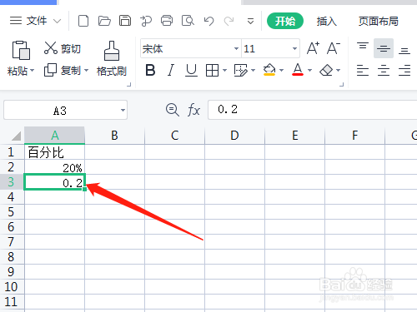Click the draw border pencil icon

tap(240, 71)
